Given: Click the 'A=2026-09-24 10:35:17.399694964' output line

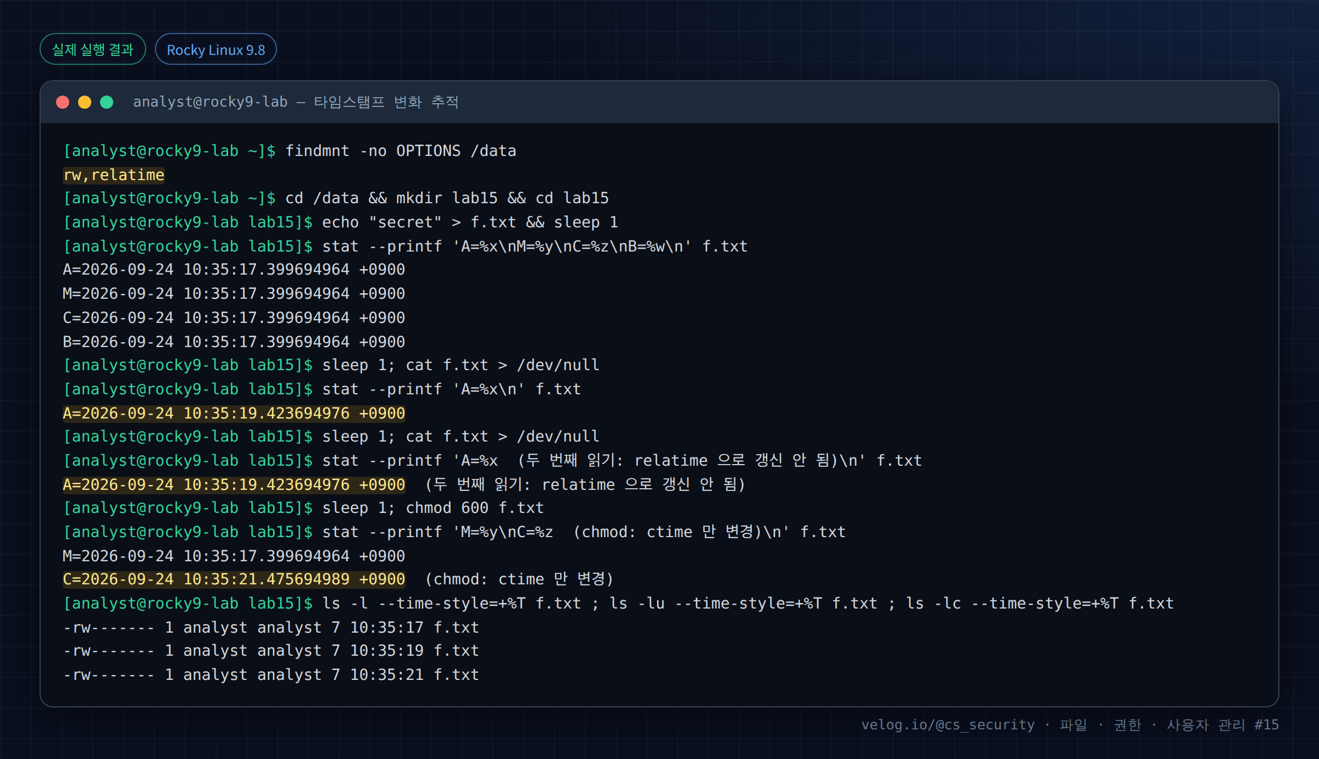Looking at the screenshot, I should (x=234, y=269).
